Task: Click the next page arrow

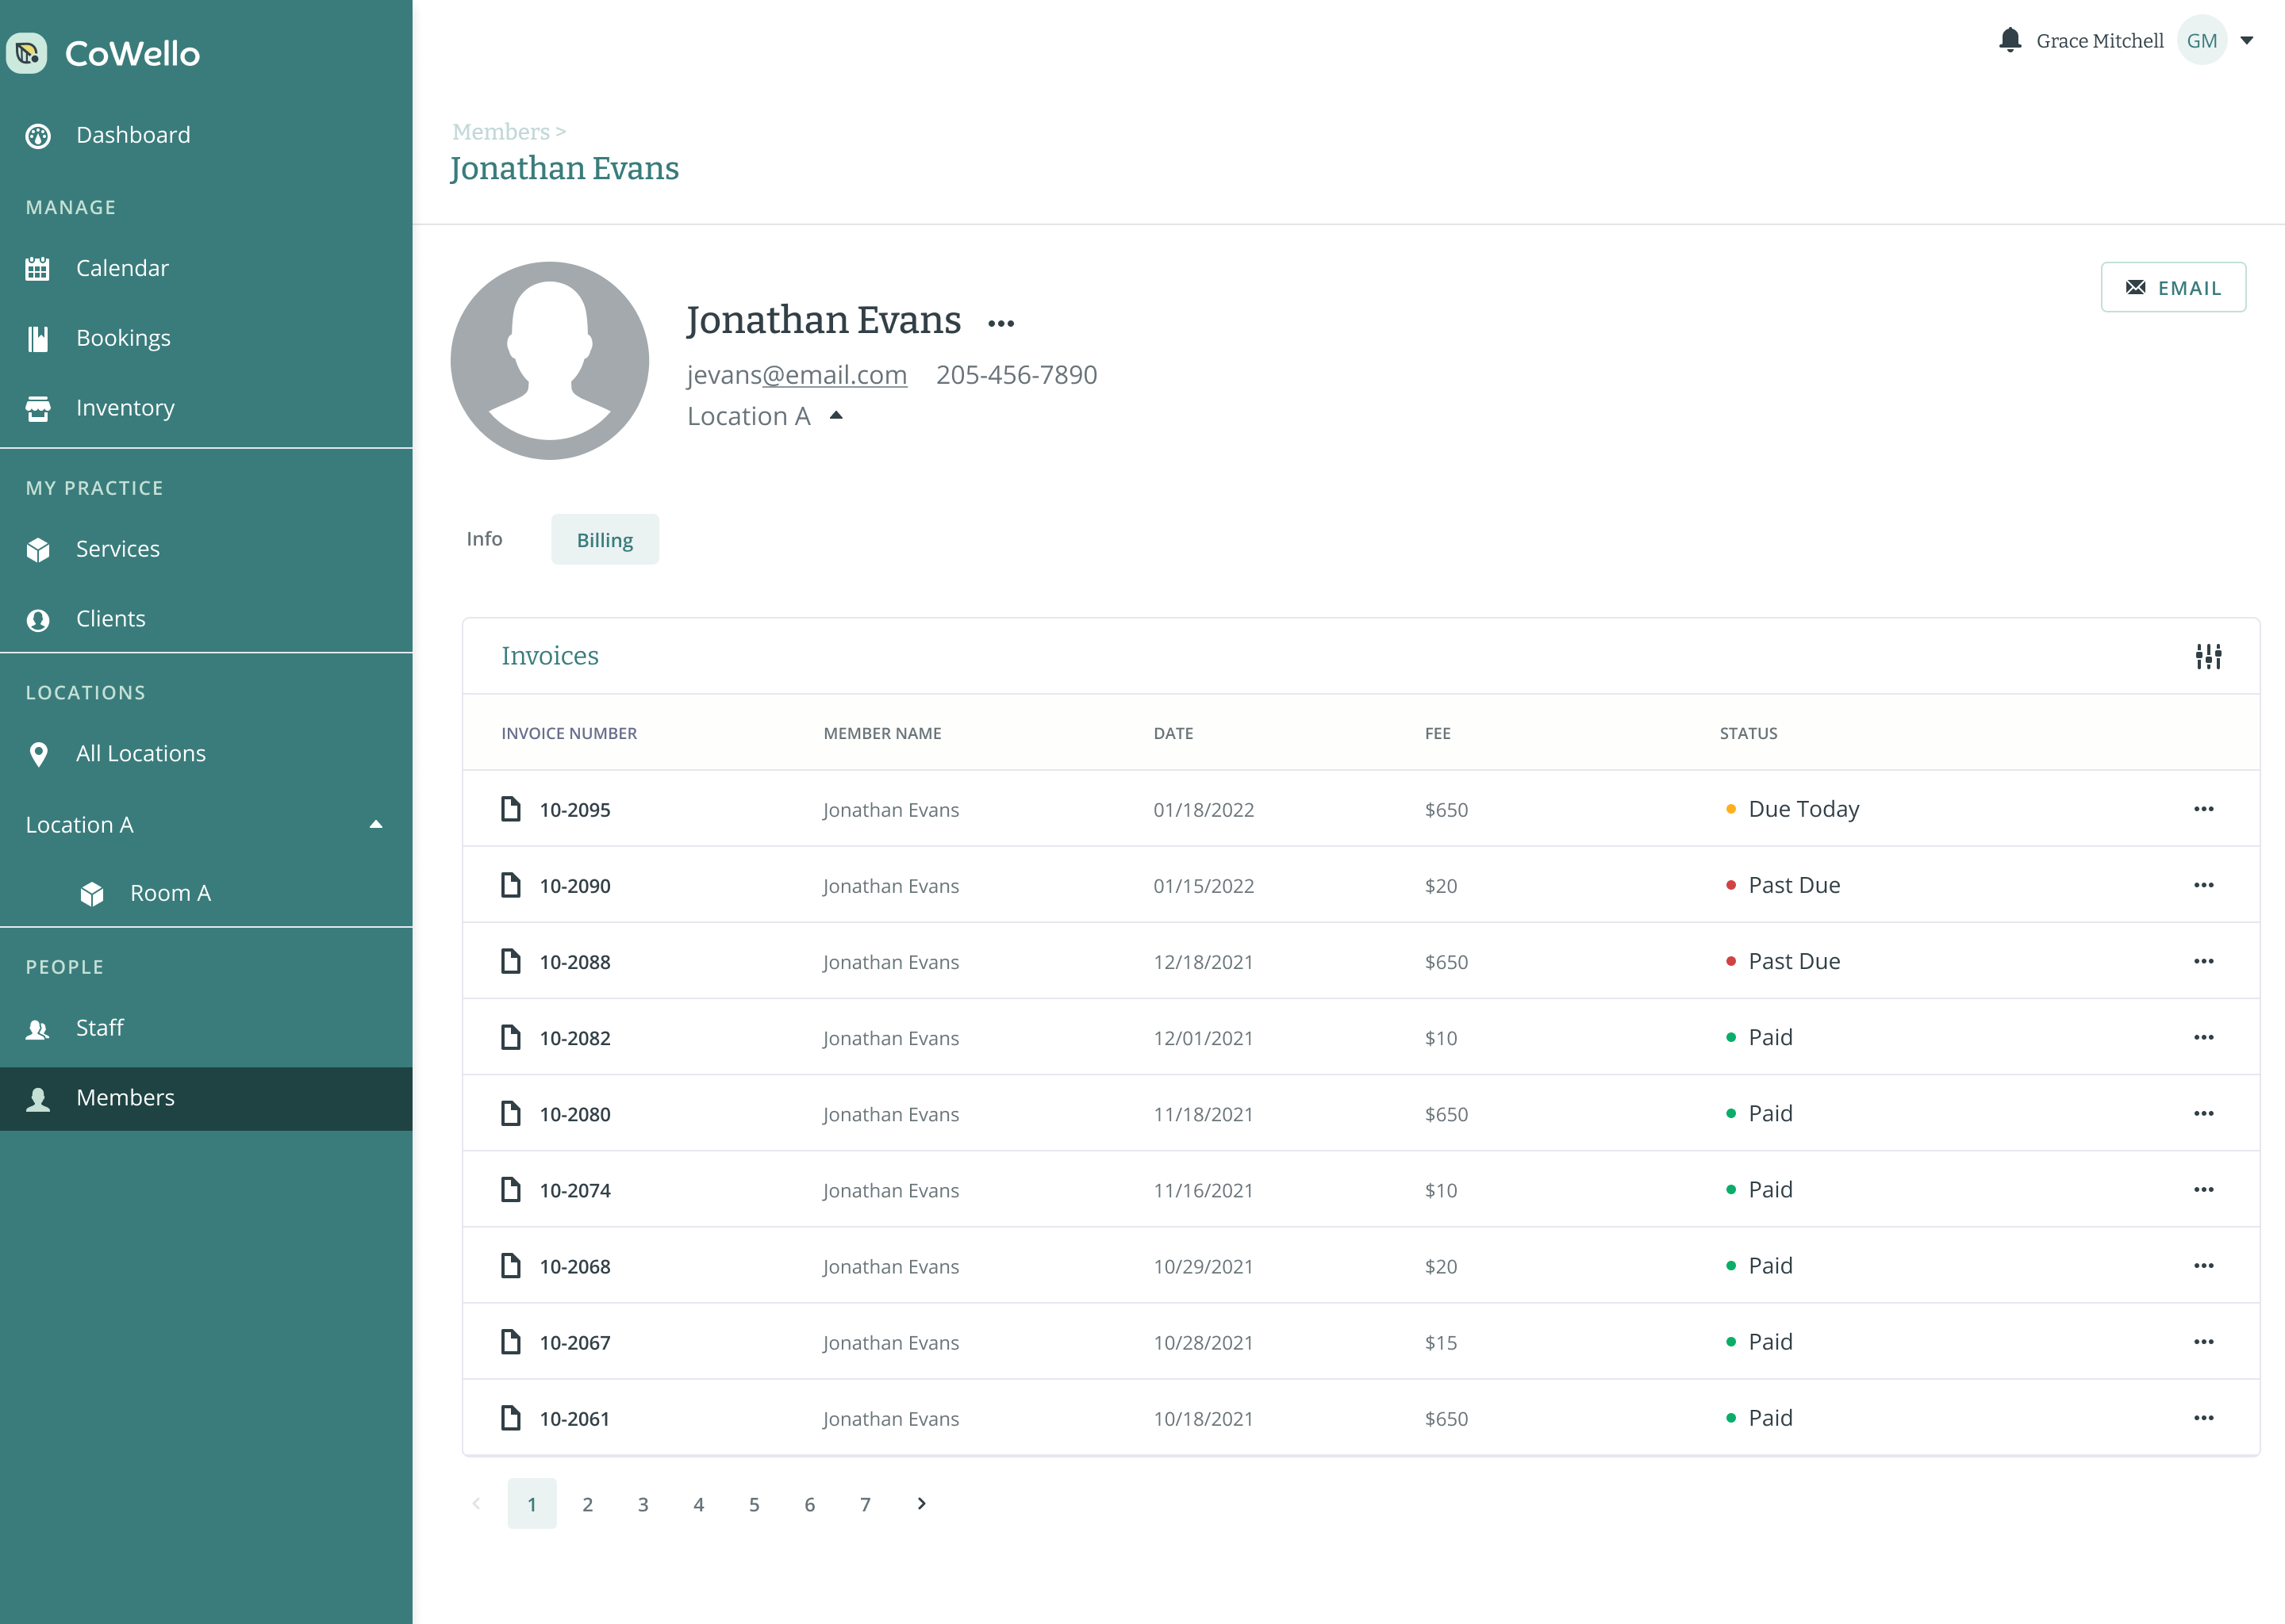Action: point(921,1504)
